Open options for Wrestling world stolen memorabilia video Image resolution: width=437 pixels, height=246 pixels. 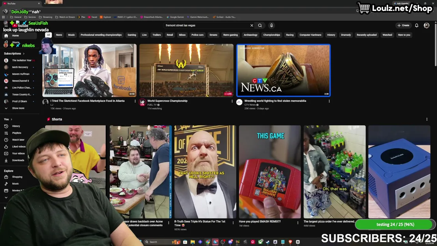329,101
